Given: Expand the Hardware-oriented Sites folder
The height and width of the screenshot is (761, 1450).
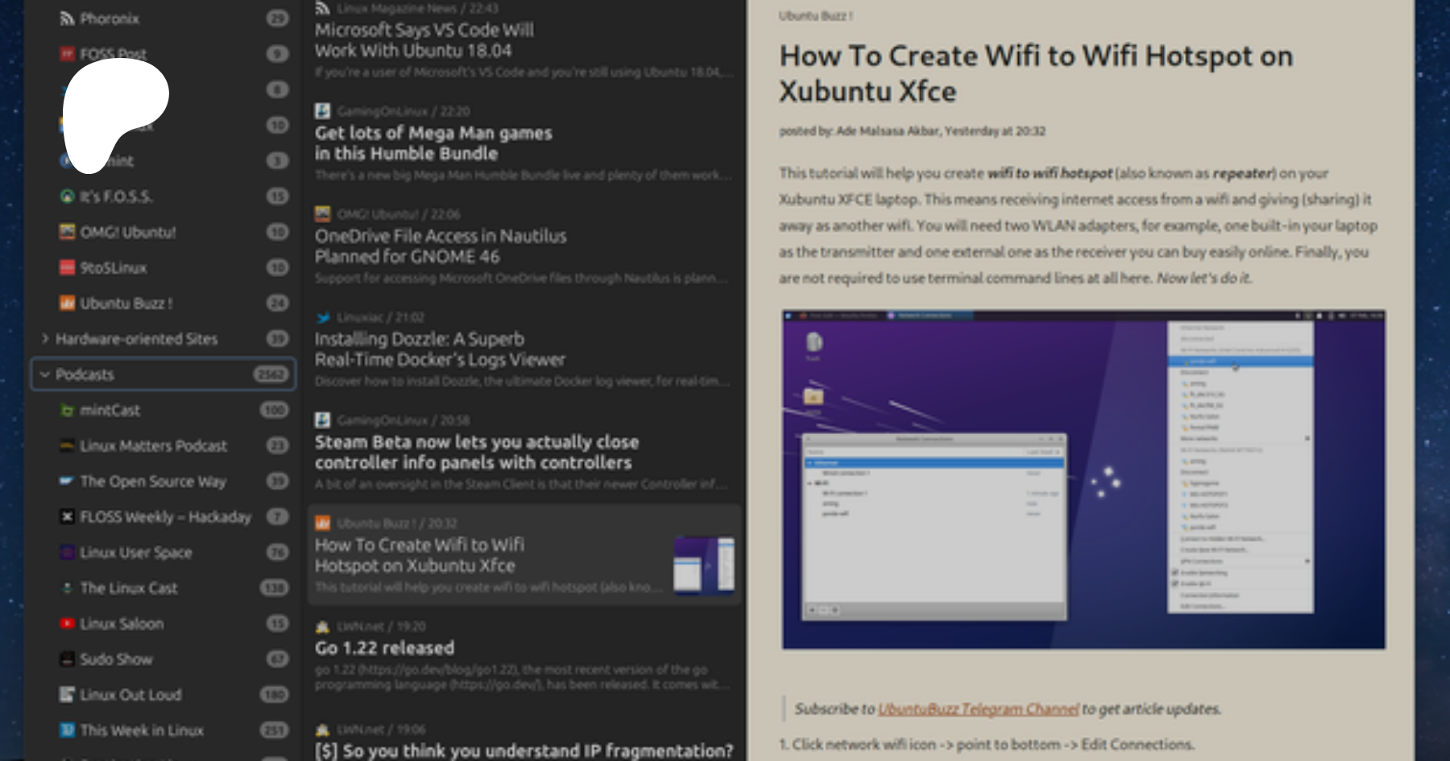Looking at the screenshot, I should tap(45, 339).
